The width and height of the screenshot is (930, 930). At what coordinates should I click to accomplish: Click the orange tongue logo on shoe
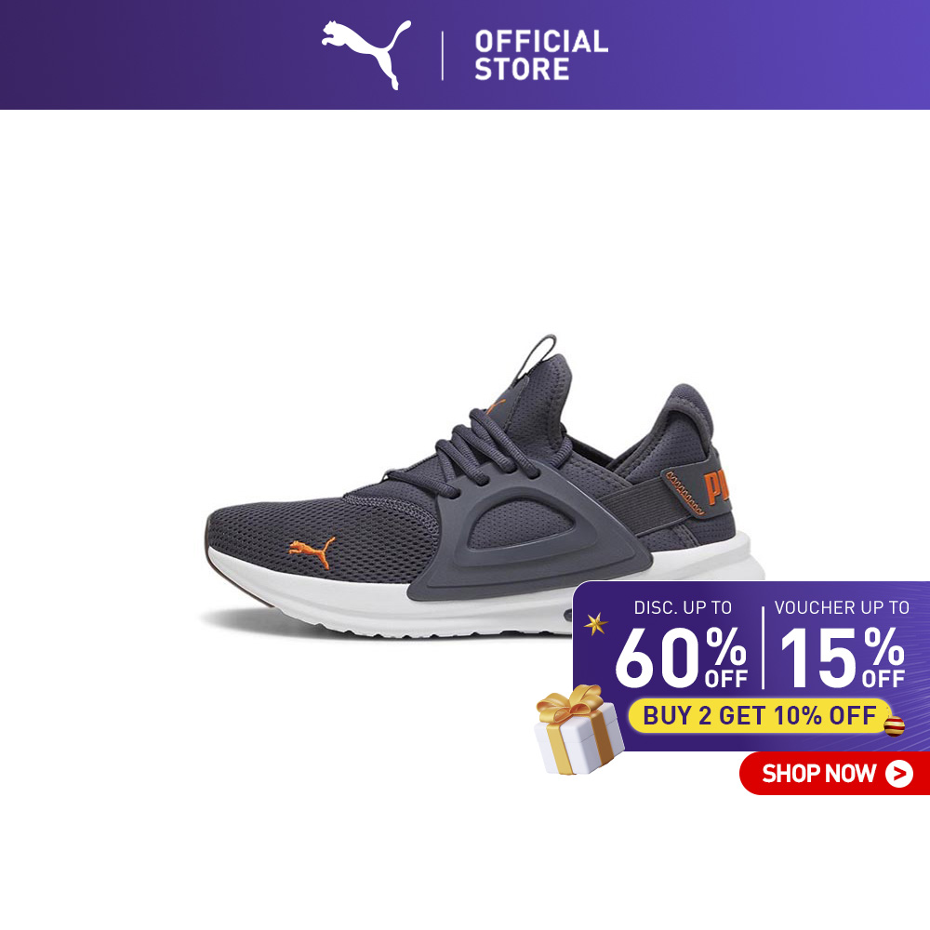[496, 406]
